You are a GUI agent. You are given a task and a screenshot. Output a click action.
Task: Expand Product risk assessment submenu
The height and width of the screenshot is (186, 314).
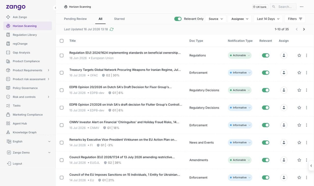48,79
